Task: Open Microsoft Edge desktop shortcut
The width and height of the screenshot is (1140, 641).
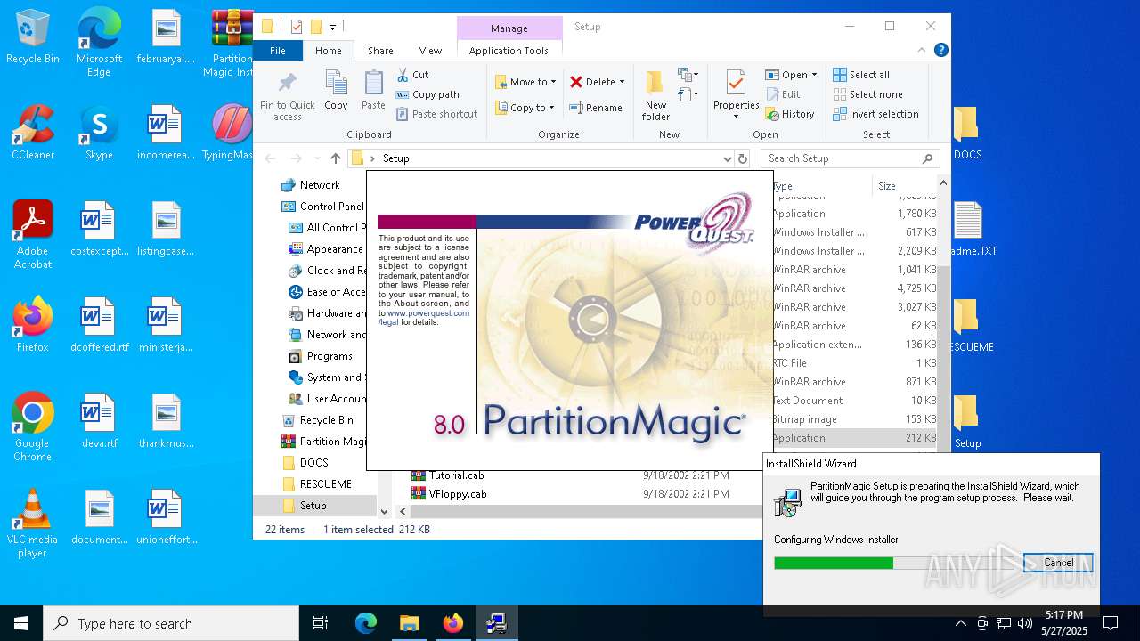Action: point(99,43)
